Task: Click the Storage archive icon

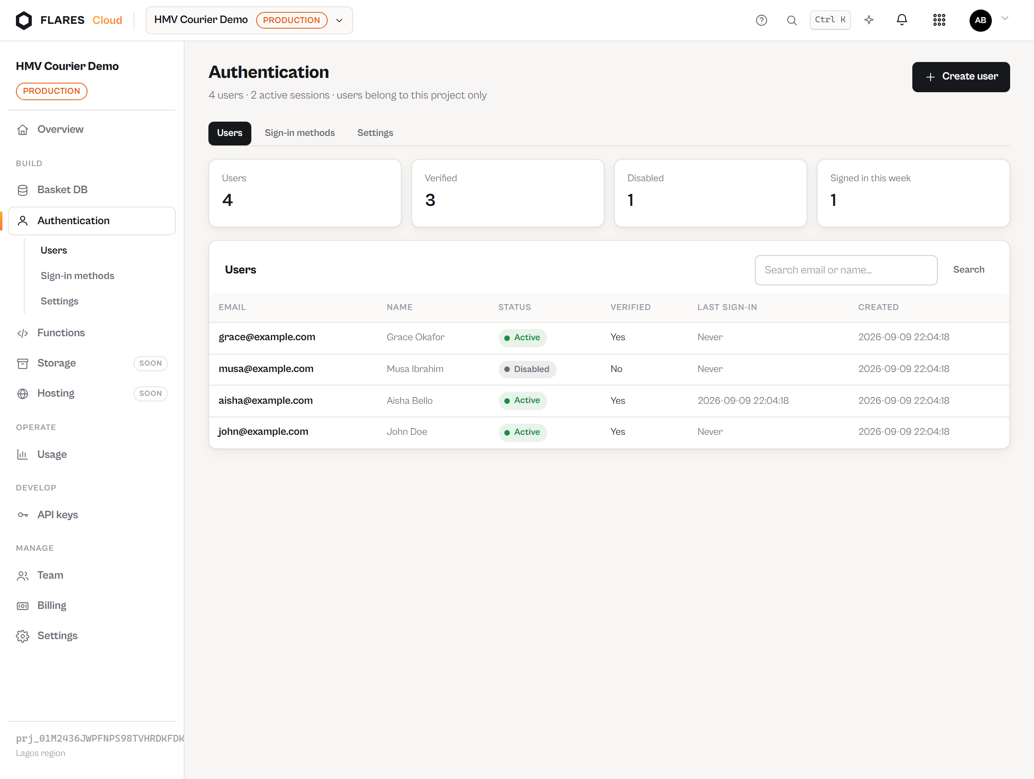Action: [22, 363]
